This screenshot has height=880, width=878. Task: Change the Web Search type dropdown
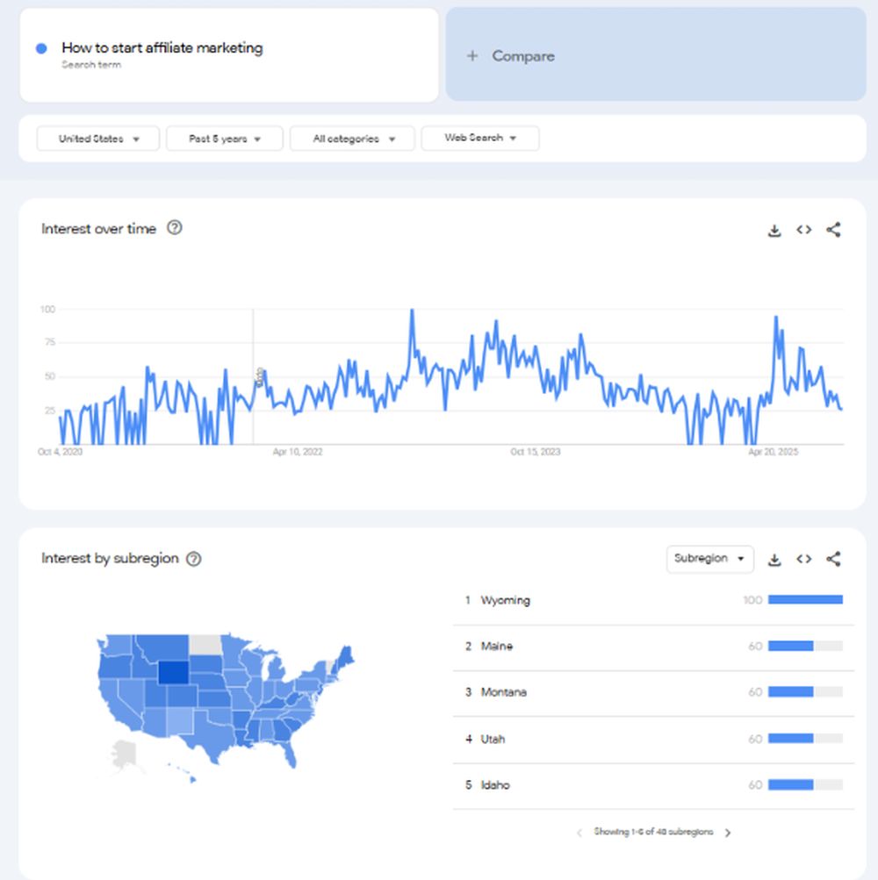click(x=480, y=139)
